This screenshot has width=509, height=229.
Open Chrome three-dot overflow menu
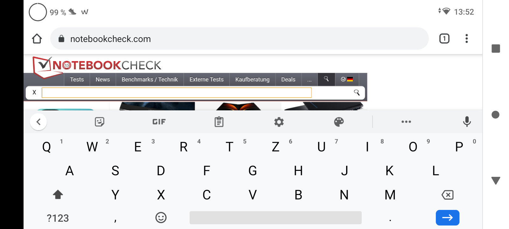tap(466, 38)
